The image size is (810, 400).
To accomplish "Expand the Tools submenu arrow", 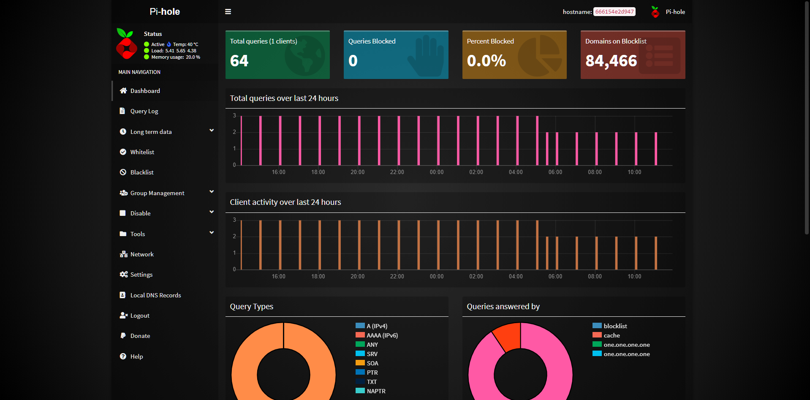I will click(212, 233).
